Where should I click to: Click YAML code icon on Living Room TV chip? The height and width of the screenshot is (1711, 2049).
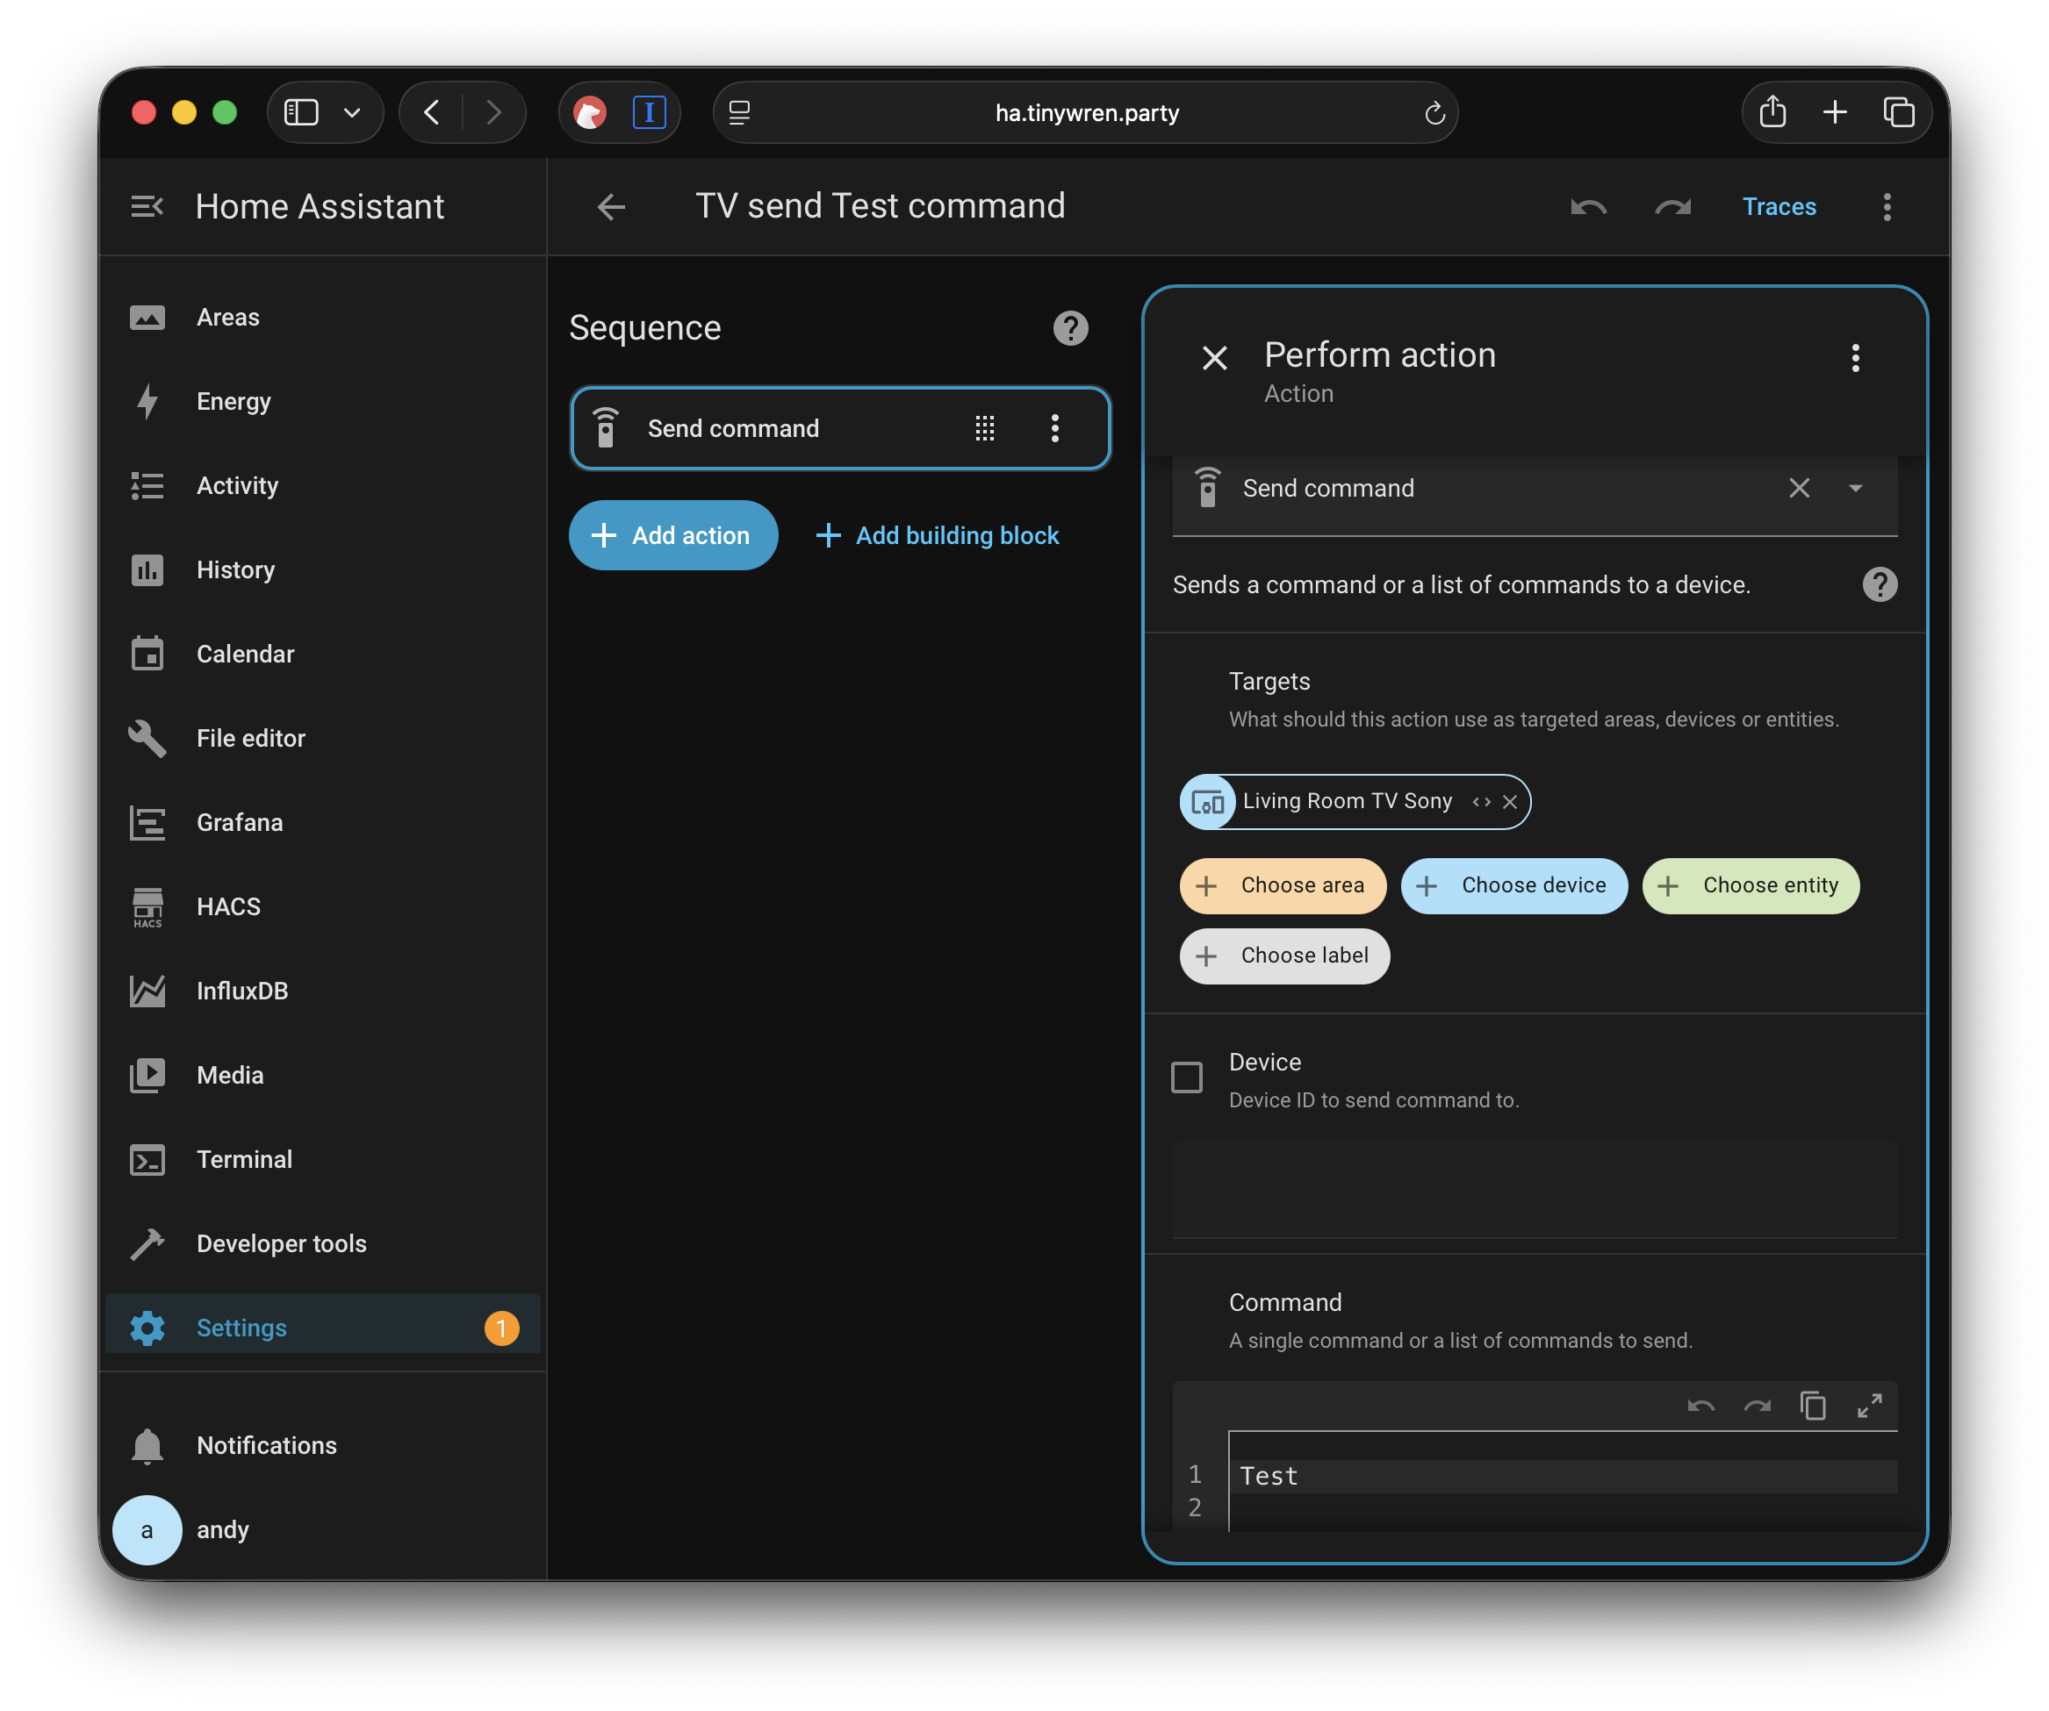[1480, 801]
